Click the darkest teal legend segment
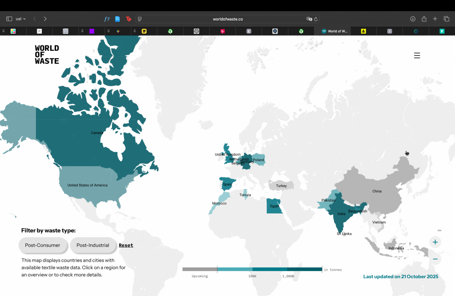455x296 pixels. pos(304,269)
